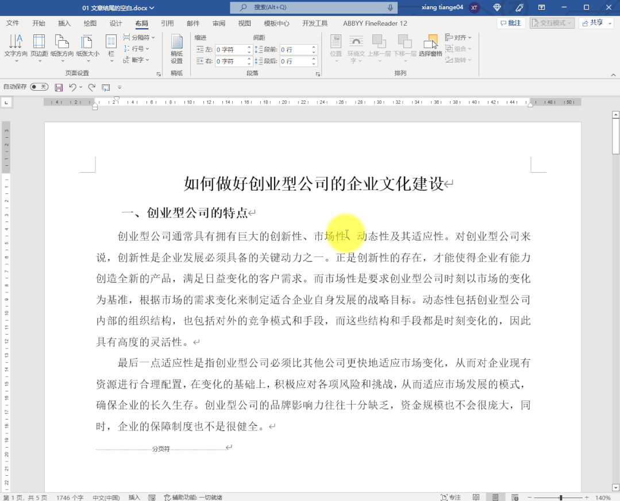Click the 纸张大小 paper size icon
This screenshot has width=620, height=501.
coord(87,45)
